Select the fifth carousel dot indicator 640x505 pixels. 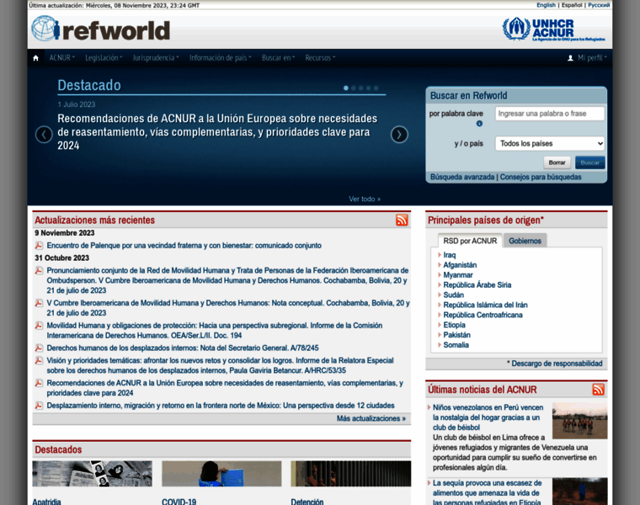pyautogui.click(x=376, y=88)
